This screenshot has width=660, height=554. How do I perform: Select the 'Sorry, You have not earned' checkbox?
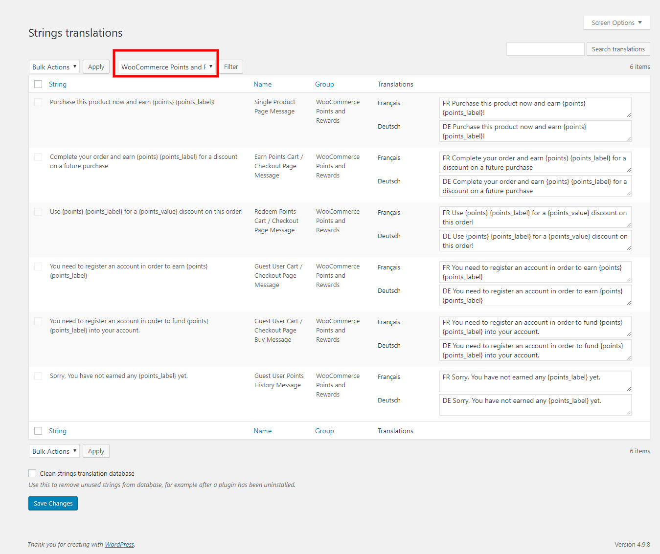pyautogui.click(x=38, y=376)
